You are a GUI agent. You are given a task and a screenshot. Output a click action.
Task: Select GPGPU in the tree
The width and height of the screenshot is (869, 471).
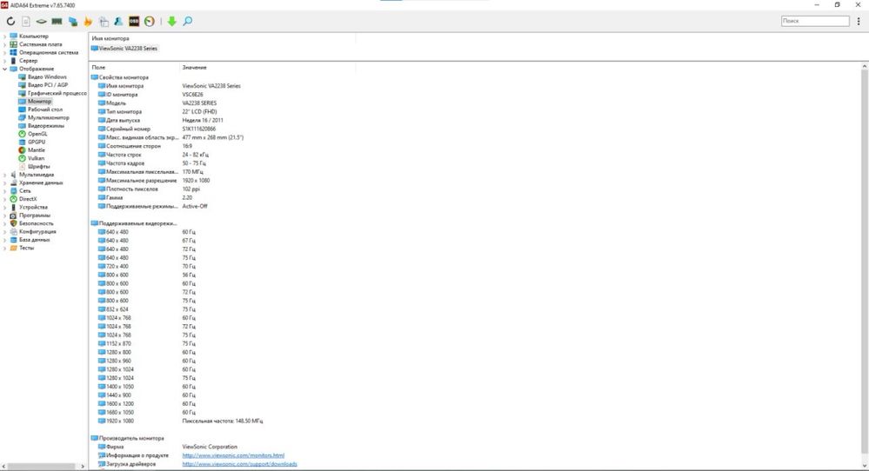pos(37,143)
